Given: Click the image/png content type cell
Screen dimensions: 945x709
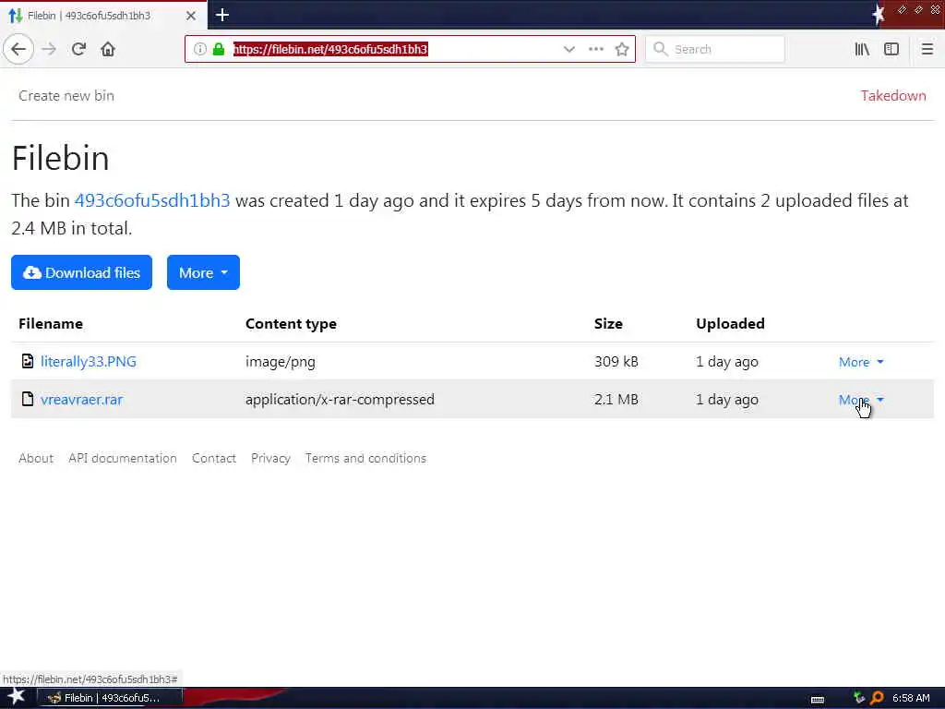Looking at the screenshot, I should tap(281, 362).
